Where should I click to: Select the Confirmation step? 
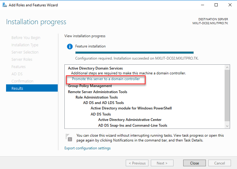[22, 81]
